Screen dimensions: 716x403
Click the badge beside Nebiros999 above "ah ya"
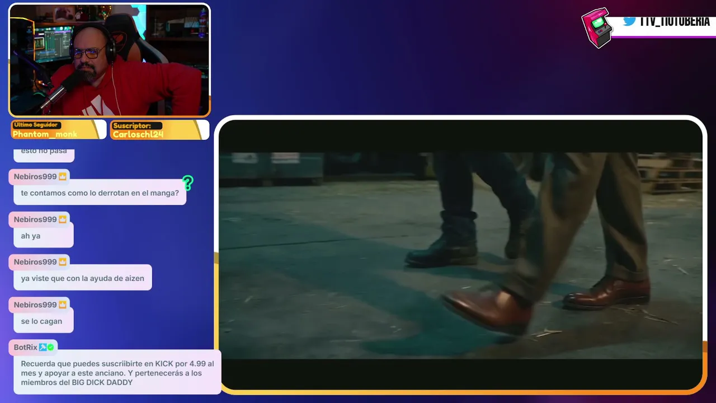[x=63, y=219]
